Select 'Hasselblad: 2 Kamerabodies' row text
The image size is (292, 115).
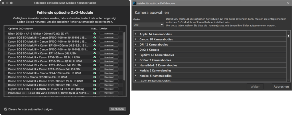click(x=158, y=65)
